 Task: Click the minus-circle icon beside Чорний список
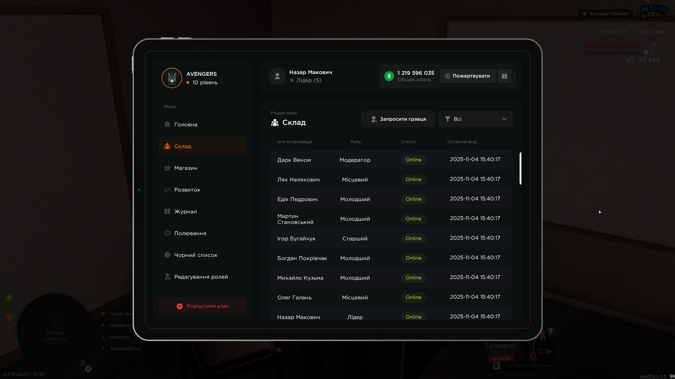[x=167, y=255]
